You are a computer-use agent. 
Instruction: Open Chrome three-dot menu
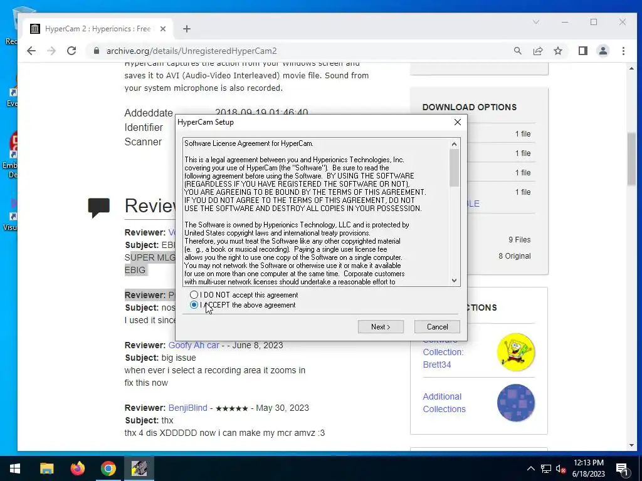pyautogui.click(x=623, y=51)
